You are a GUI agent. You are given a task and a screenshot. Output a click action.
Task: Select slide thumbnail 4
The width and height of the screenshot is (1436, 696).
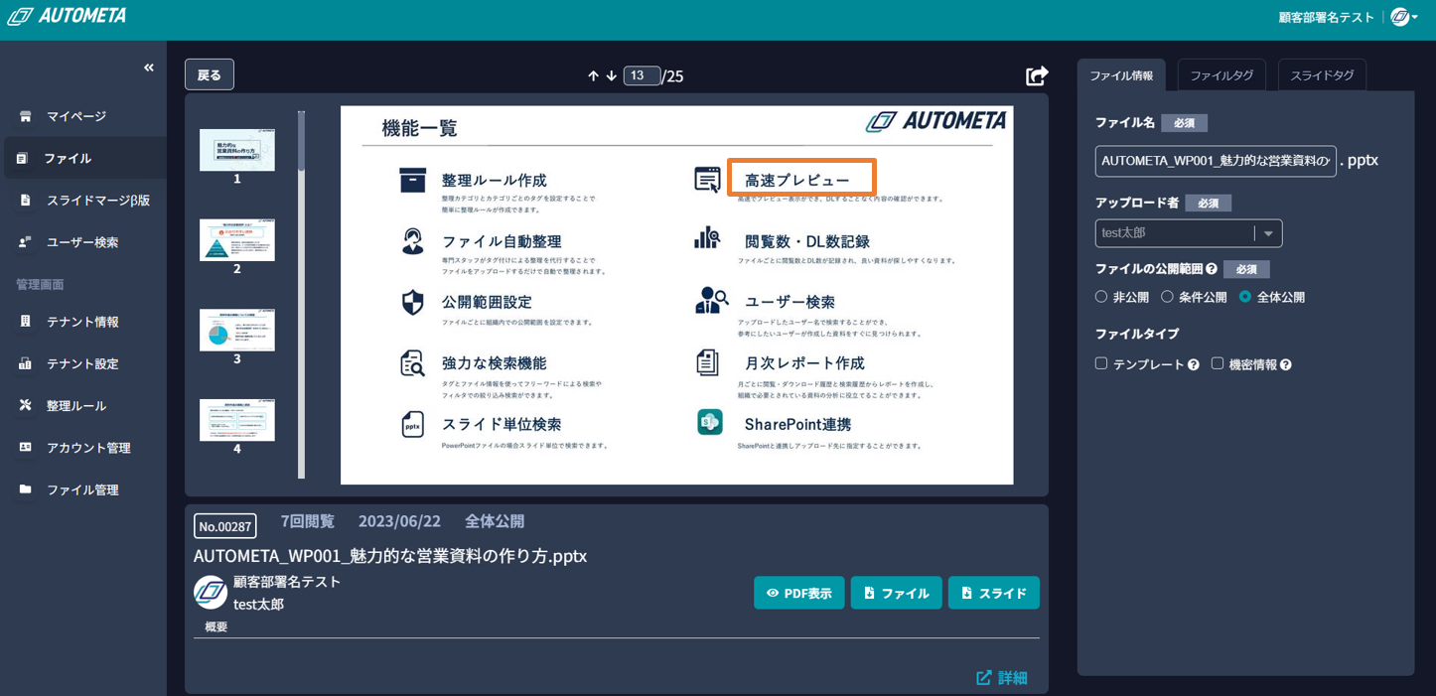237,420
